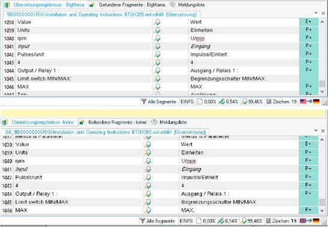Close the upper editor document with X

(323, 13)
